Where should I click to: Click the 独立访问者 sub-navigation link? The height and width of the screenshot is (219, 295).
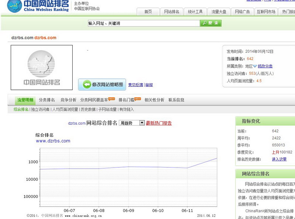40,109
